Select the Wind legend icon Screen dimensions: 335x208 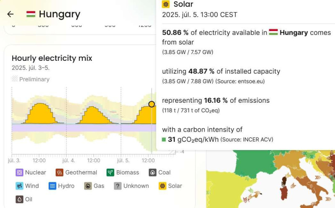click(19, 186)
